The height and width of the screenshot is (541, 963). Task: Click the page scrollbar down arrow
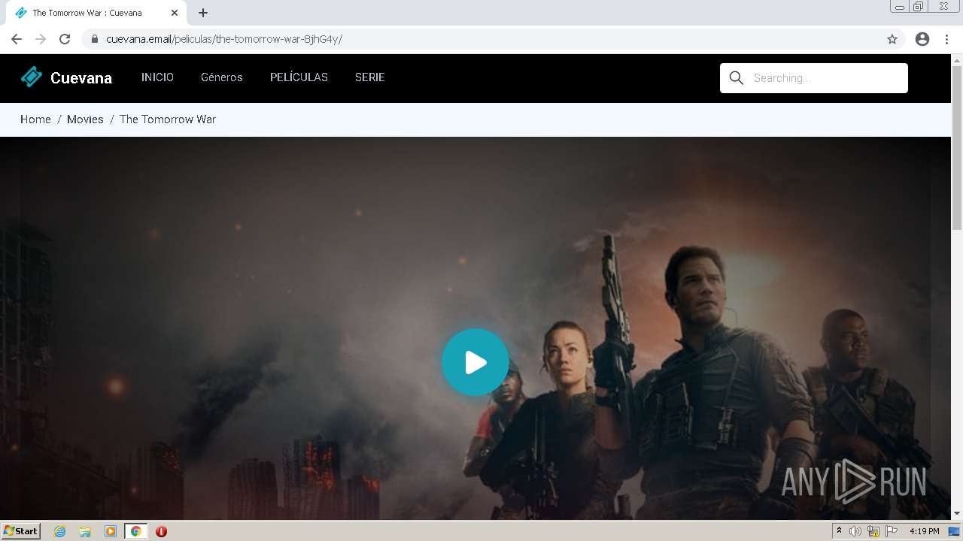(x=957, y=513)
